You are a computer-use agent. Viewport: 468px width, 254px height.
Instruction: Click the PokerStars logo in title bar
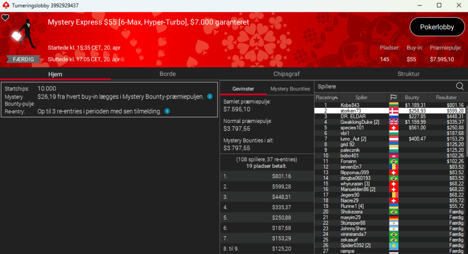click(x=5, y=5)
